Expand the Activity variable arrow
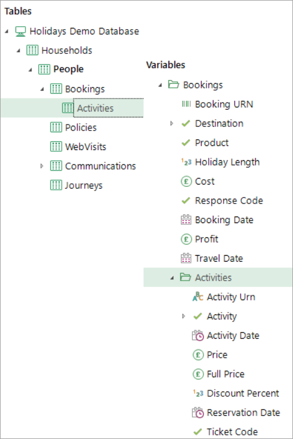The width and height of the screenshot is (293, 439). (x=184, y=316)
